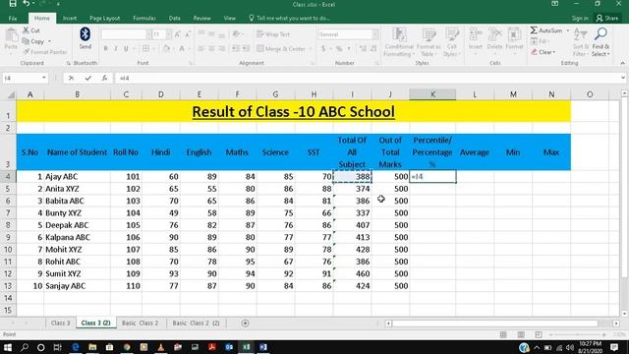Click the zoom slider in status bar
The image size is (629, 354).
click(578, 334)
